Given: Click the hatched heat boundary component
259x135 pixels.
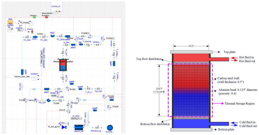Looking at the screenshot, I should point(32,32).
